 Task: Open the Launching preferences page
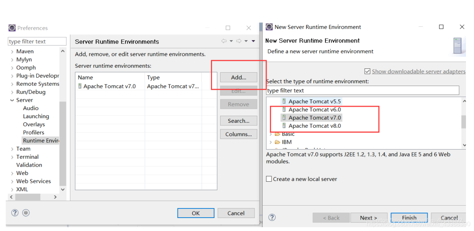pyautogui.click(x=36, y=116)
